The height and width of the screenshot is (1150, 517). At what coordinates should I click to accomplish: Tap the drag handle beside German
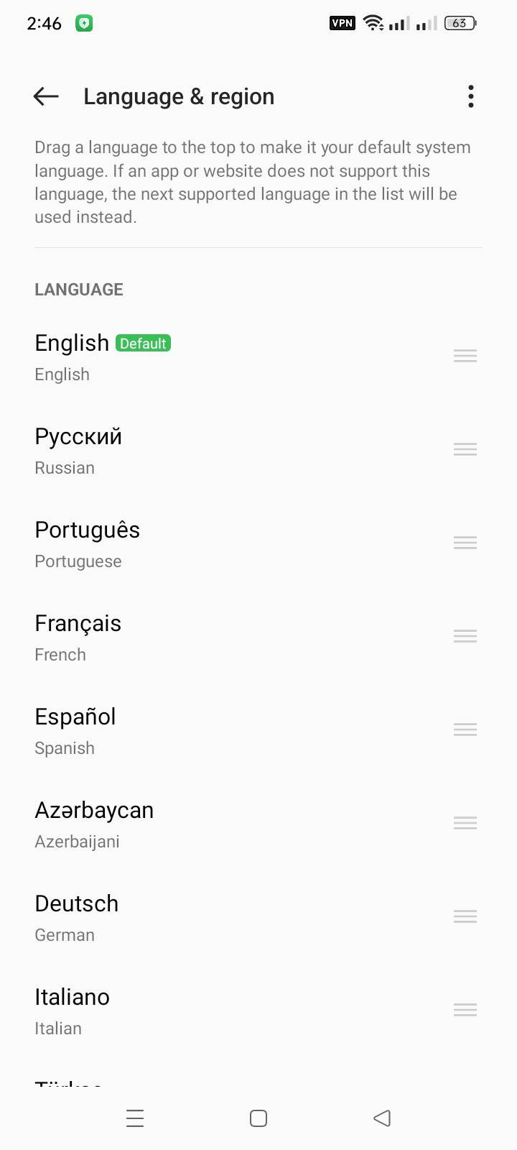[x=465, y=916]
